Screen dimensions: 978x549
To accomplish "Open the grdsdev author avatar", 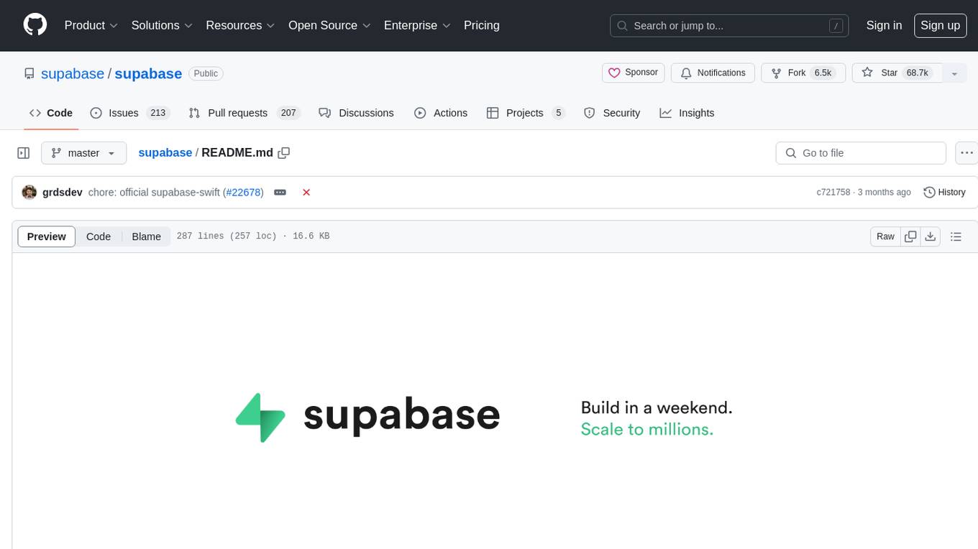I will click(29, 192).
